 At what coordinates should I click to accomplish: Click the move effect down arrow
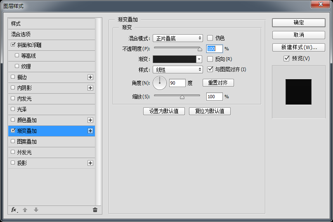(36, 210)
